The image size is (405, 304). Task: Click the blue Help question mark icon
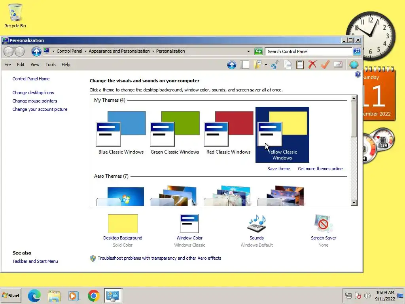pos(358,74)
